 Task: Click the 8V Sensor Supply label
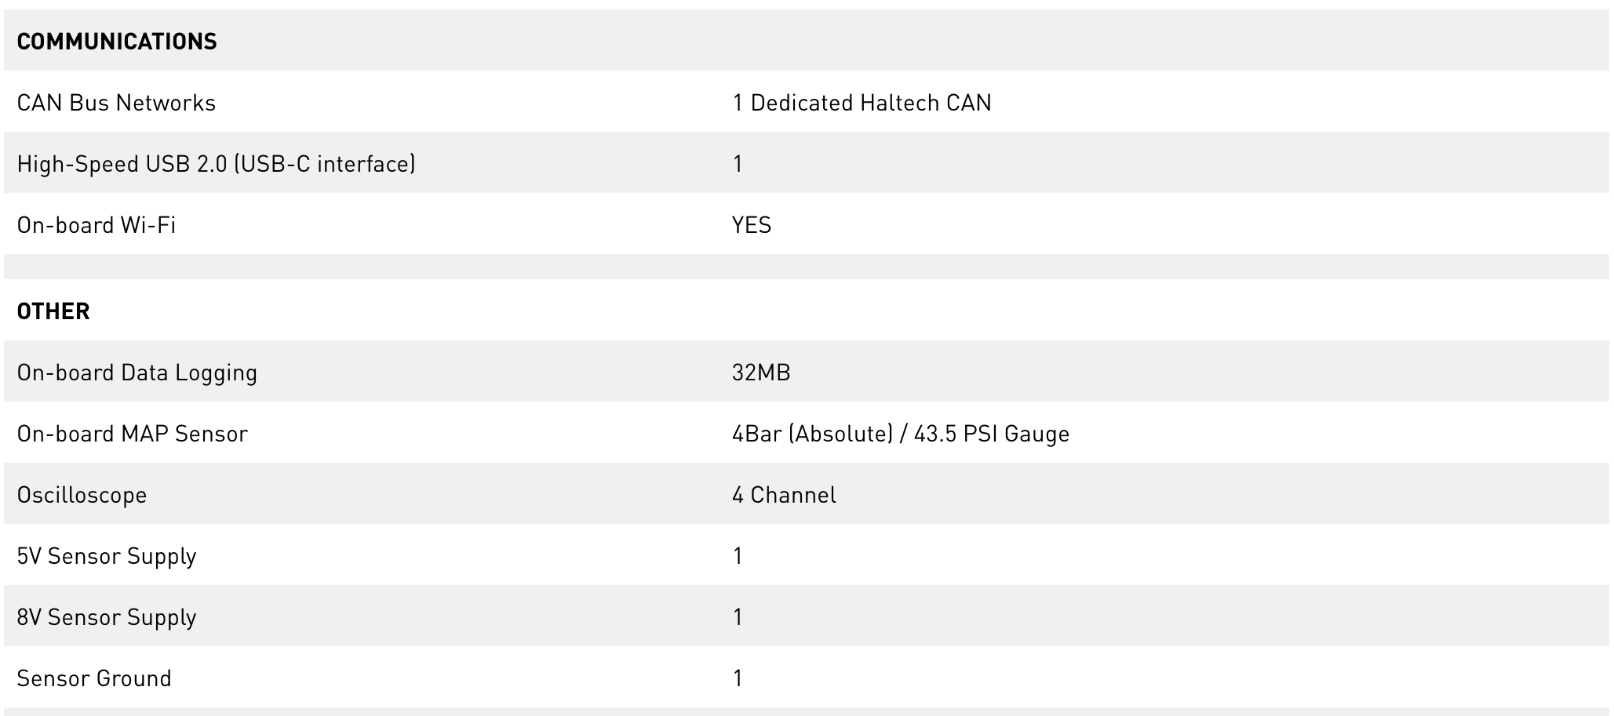point(107,617)
